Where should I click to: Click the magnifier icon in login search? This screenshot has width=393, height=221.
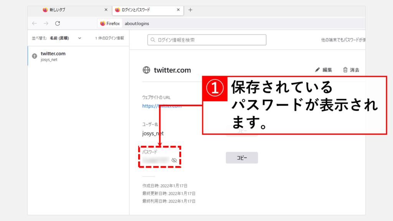[x=154, y=40]
